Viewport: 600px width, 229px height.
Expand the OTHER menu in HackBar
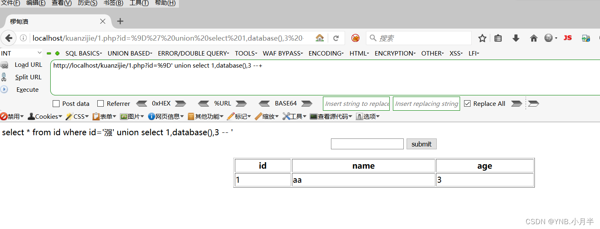click(x=433, y=53)
